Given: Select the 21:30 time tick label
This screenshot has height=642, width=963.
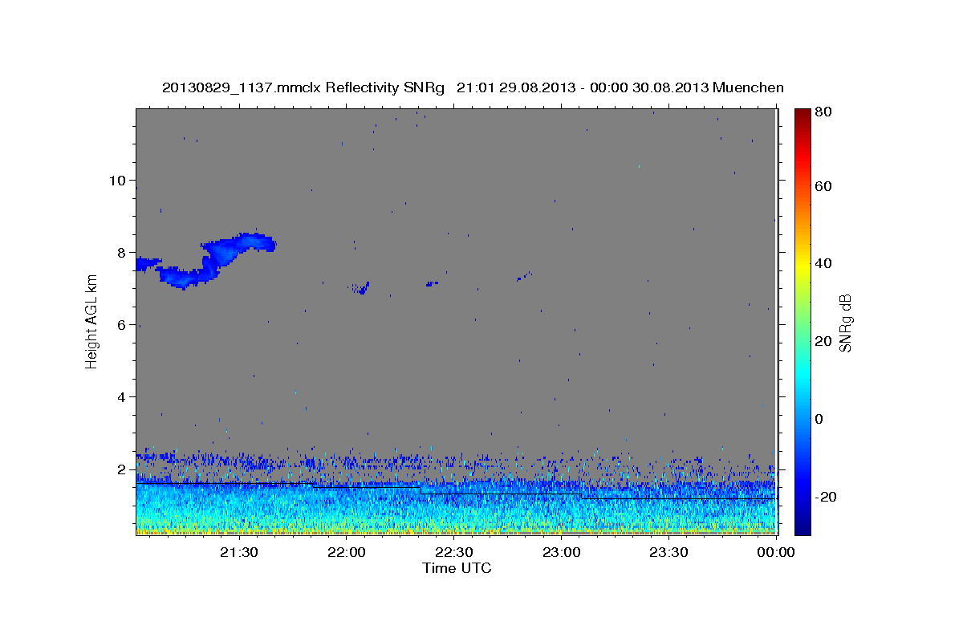Looking at the screenshot, I should 239,552.
